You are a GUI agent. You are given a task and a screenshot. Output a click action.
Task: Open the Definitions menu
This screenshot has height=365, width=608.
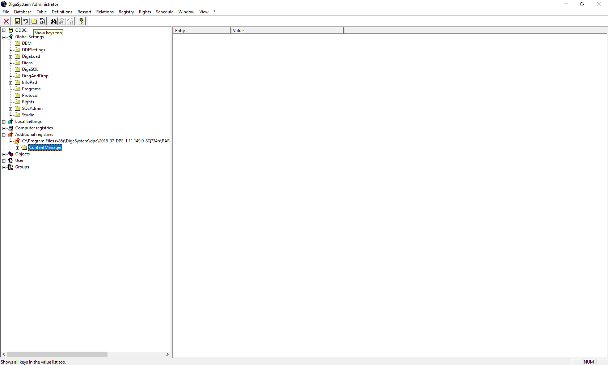[x=62, y=12]
